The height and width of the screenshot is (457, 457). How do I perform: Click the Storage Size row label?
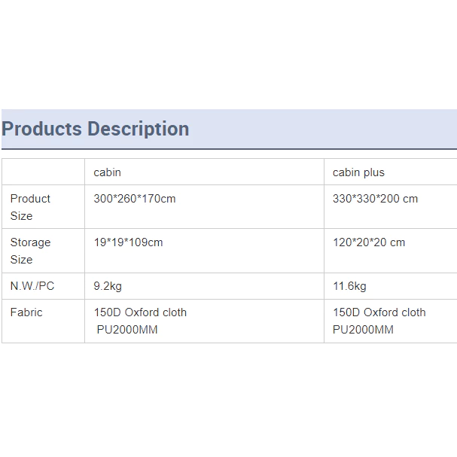coord(30,251)
